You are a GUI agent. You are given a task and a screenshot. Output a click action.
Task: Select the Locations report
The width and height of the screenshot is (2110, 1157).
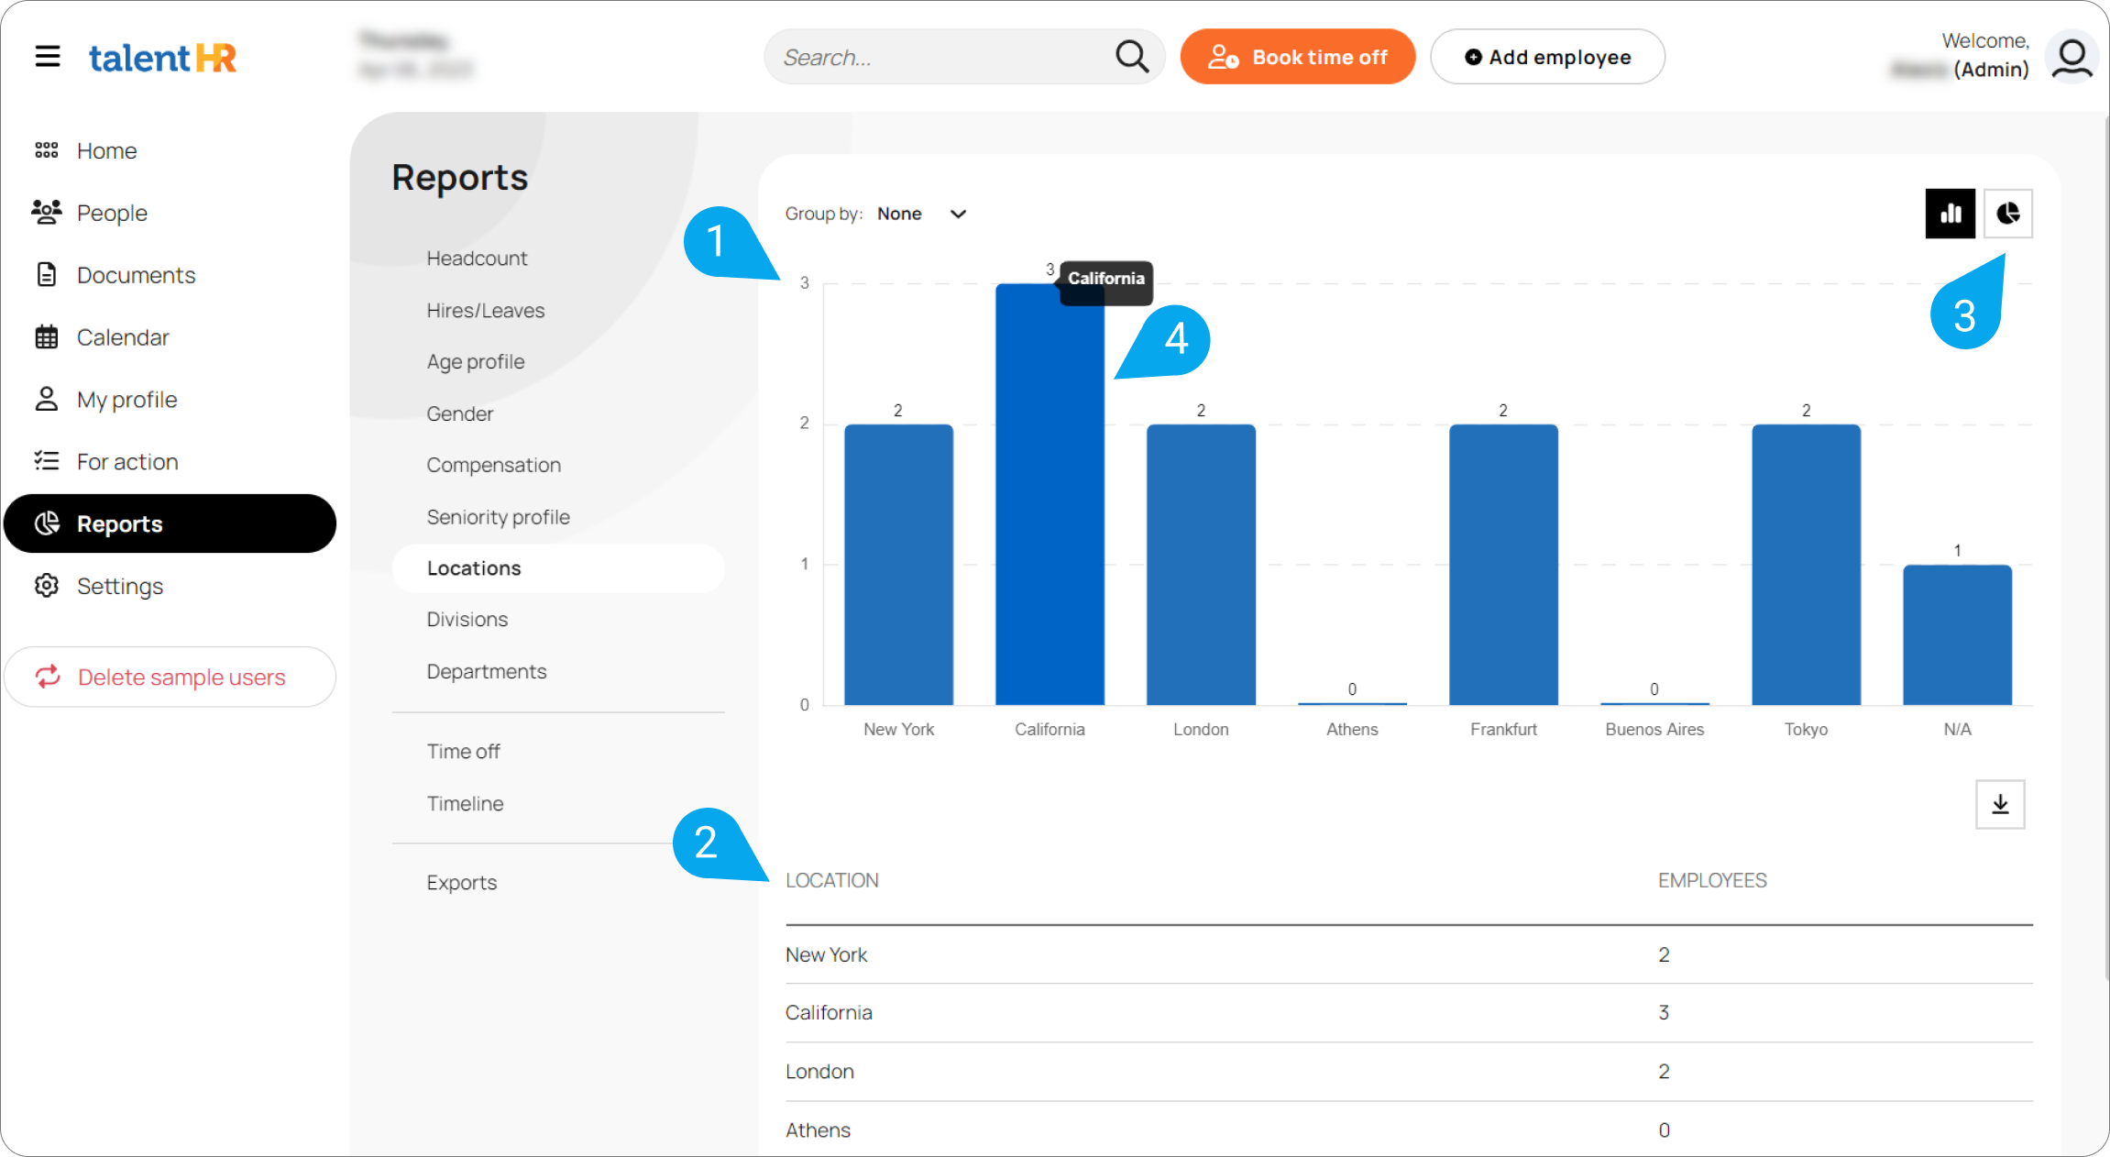[x=558, y=568]
